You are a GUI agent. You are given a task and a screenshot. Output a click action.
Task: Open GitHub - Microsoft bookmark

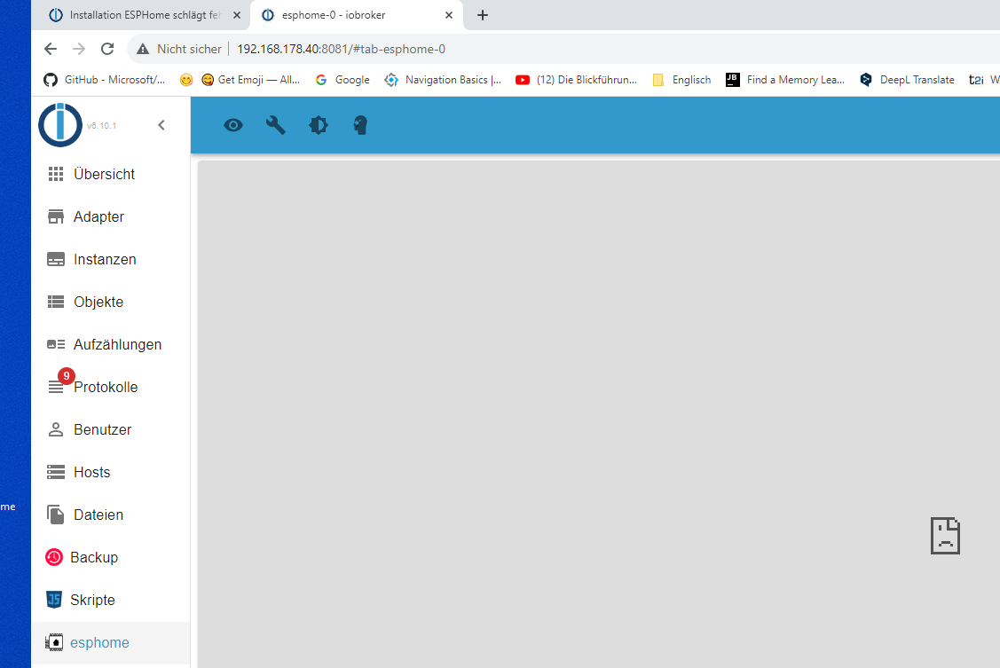point(104,80)
